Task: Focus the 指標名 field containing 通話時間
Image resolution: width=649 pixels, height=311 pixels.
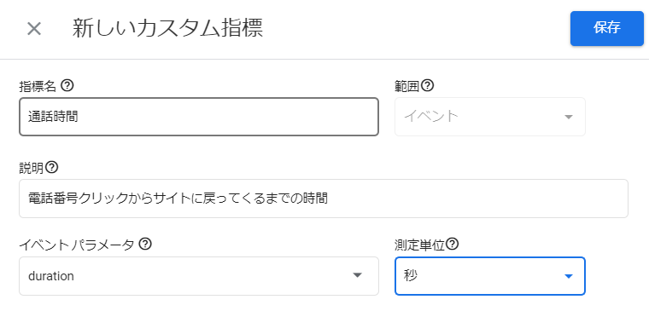Action: pyautogui.click(x=199, y=117)
